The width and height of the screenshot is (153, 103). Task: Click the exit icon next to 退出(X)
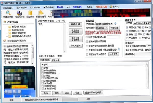(111, 7)
